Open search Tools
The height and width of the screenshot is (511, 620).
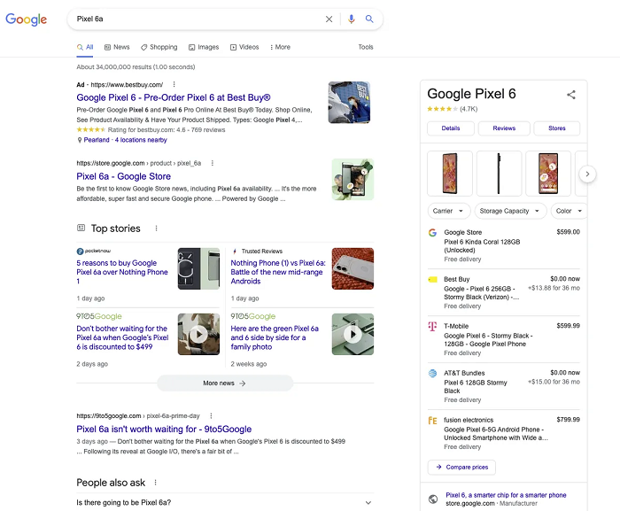coord(366,47)
